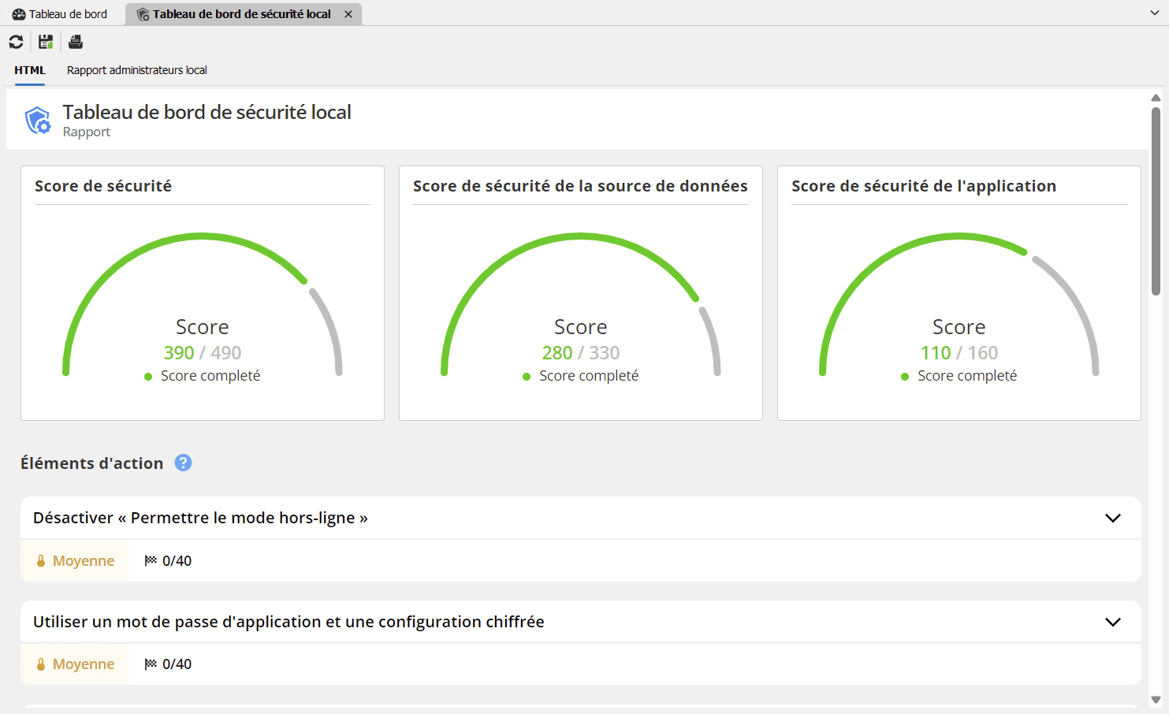Image resolution: width=1169 pixels, height=714 pixels.
Task: Close the Tableau de bord de sécurité local tab
Action: click(x=348, y=14)
